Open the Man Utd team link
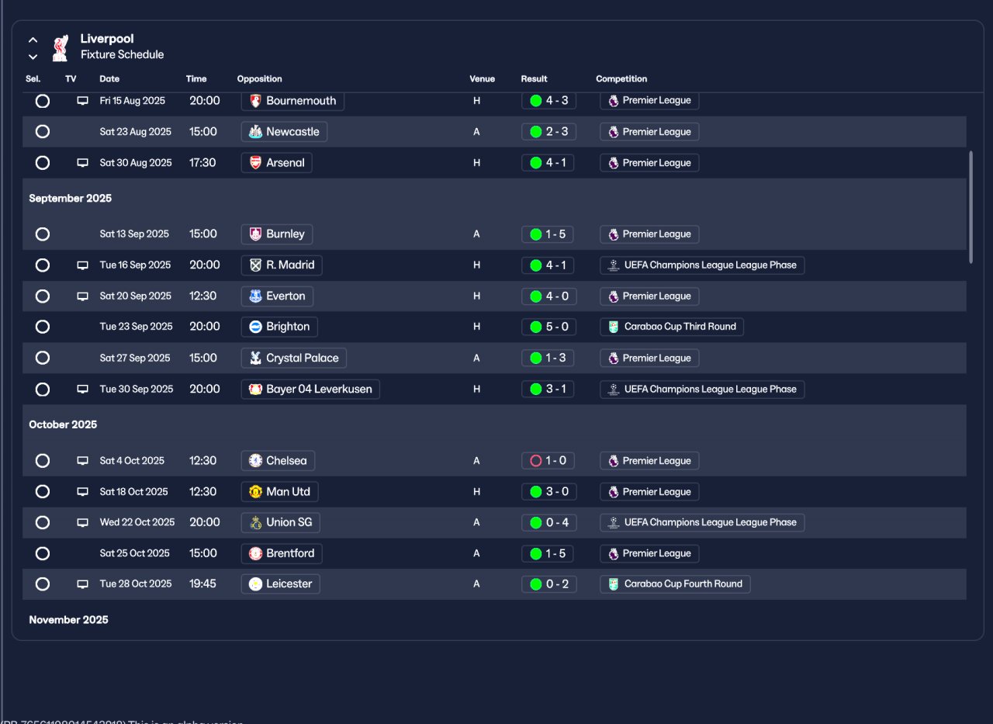Screen dimensions: 993x724 (280, 492)
